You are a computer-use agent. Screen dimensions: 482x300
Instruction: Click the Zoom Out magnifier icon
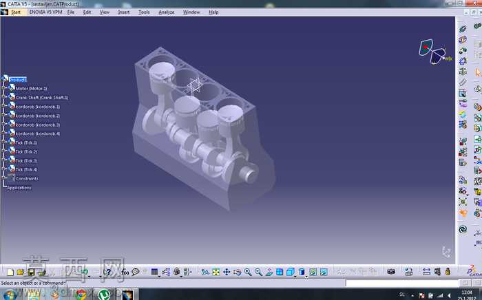coord(258,272)
